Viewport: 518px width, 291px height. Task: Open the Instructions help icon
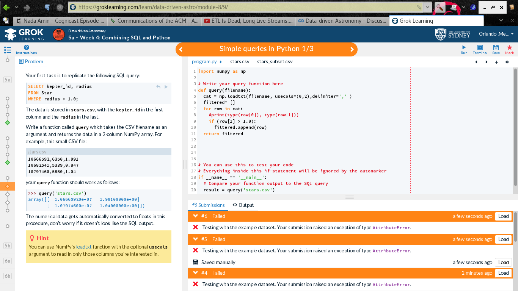coord(26,50)
